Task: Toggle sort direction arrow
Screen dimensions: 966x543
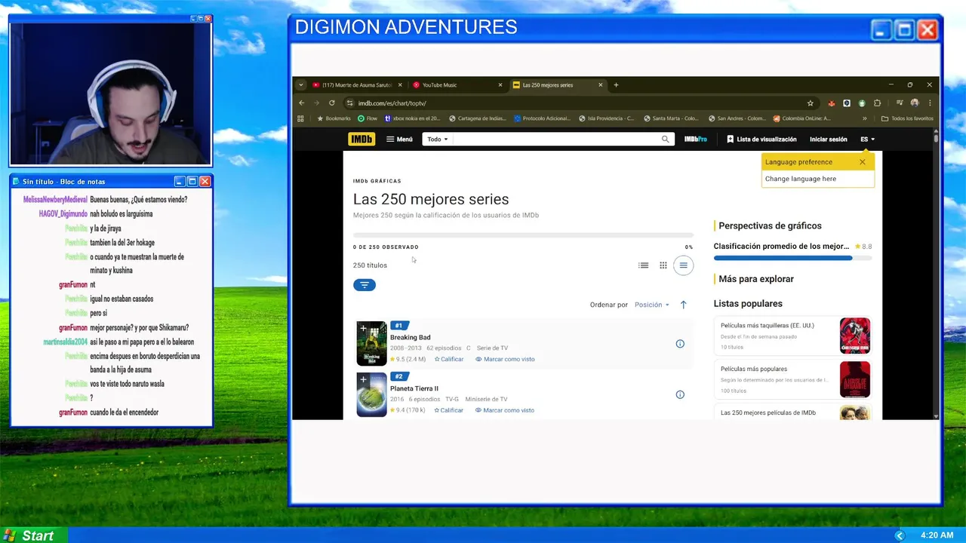Action: (683, 305)
